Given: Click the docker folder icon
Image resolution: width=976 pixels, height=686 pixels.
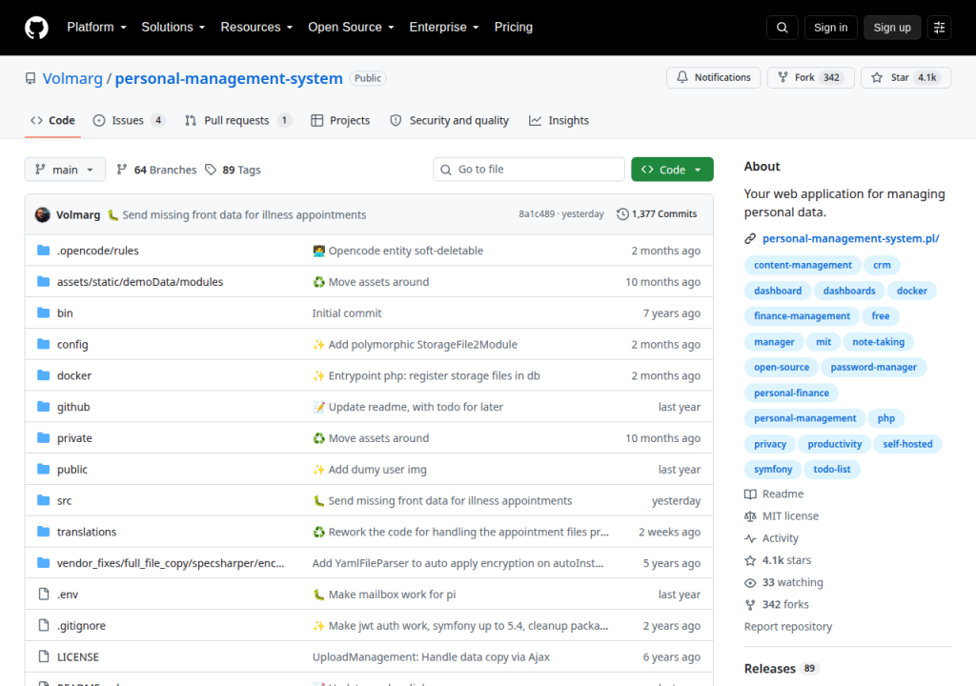Looking at the screenshot, I should [43, 374].
